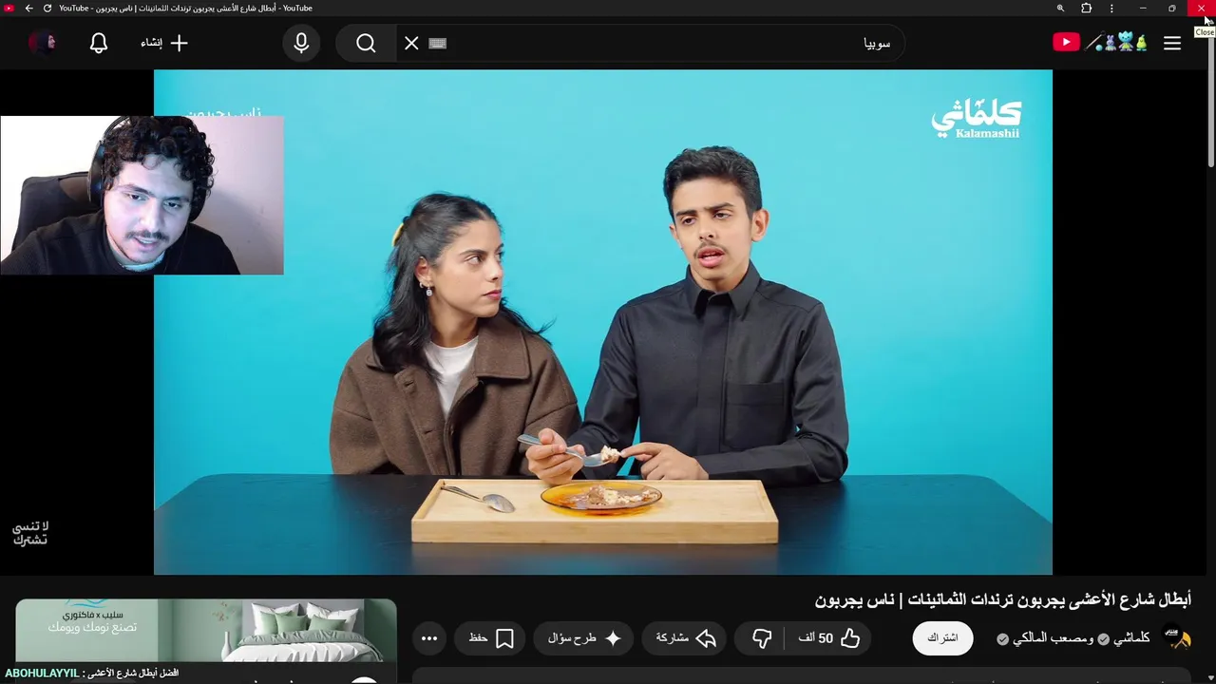
Task: Open the سليب × فاكتوري bedroom ad
Action: 206,631
